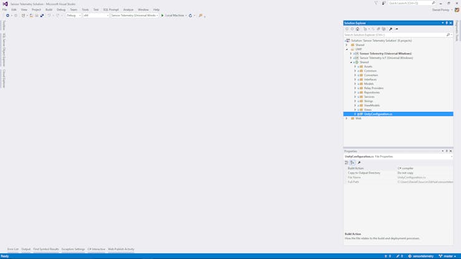Open the Analyze menu

pyautogui.click(x=128, y=10)
